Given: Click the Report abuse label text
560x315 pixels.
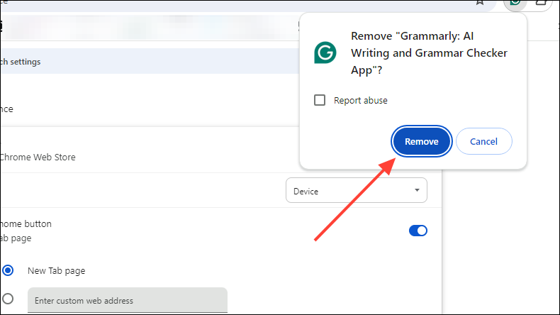Looking at the screenshot, I should pos(360,101).
